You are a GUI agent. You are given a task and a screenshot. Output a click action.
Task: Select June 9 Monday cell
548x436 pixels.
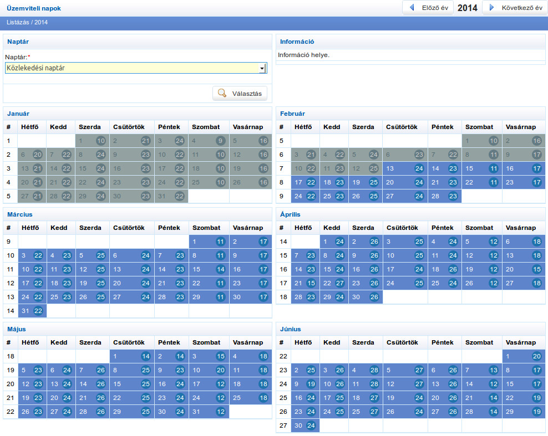coord(305,384)
